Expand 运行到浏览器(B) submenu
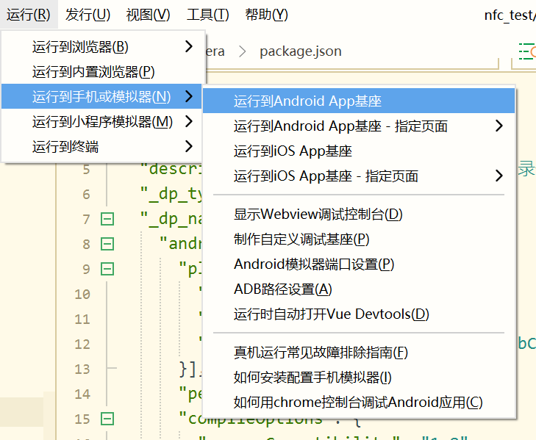Image resolution: width=536 pixels, height=440 pixels. (x=103, y=47)
